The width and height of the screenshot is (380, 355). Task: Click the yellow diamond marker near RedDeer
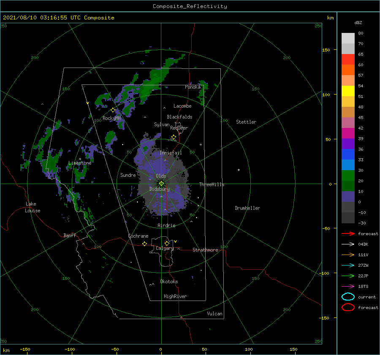[x=174, y=137]
